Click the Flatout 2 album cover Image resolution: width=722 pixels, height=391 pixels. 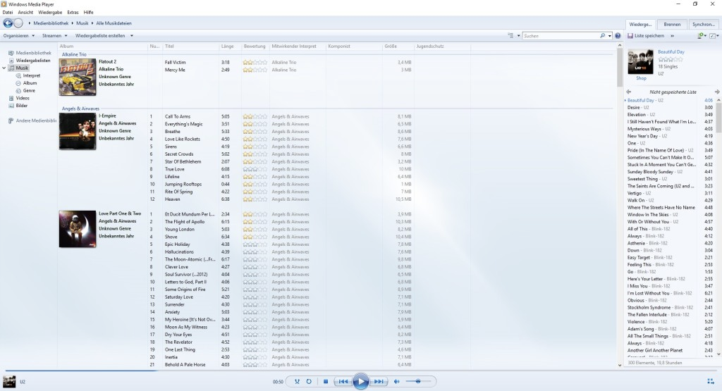[x=78, y=77]
